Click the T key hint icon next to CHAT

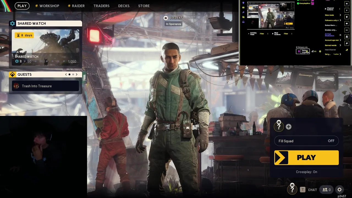tap(303, 190)
